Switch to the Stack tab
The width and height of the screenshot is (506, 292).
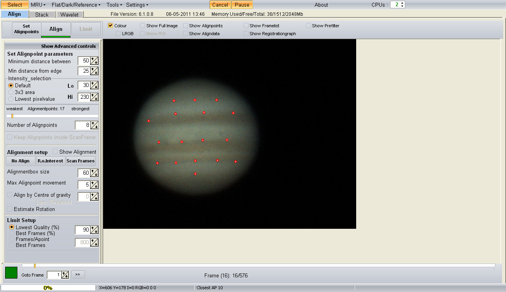coord(42,15)
